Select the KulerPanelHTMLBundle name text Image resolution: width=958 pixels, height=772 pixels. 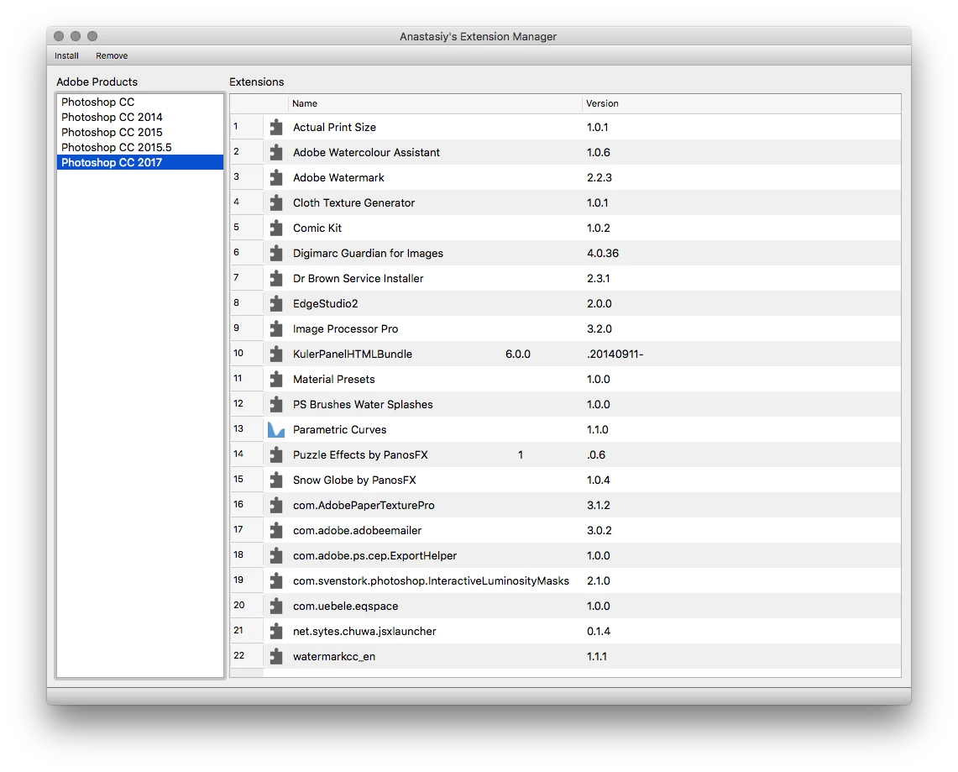click(x=353, y=354)
